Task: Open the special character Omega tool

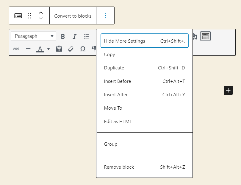Action: (83, 49)
